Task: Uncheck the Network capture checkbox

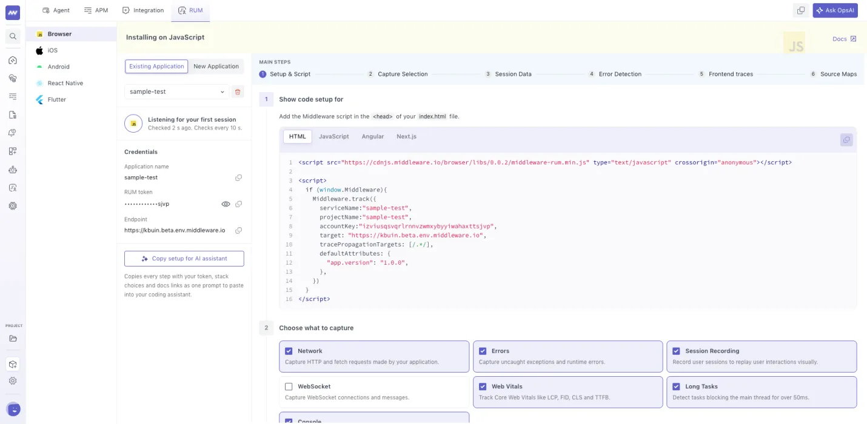Action: click(x=289, y=351)
